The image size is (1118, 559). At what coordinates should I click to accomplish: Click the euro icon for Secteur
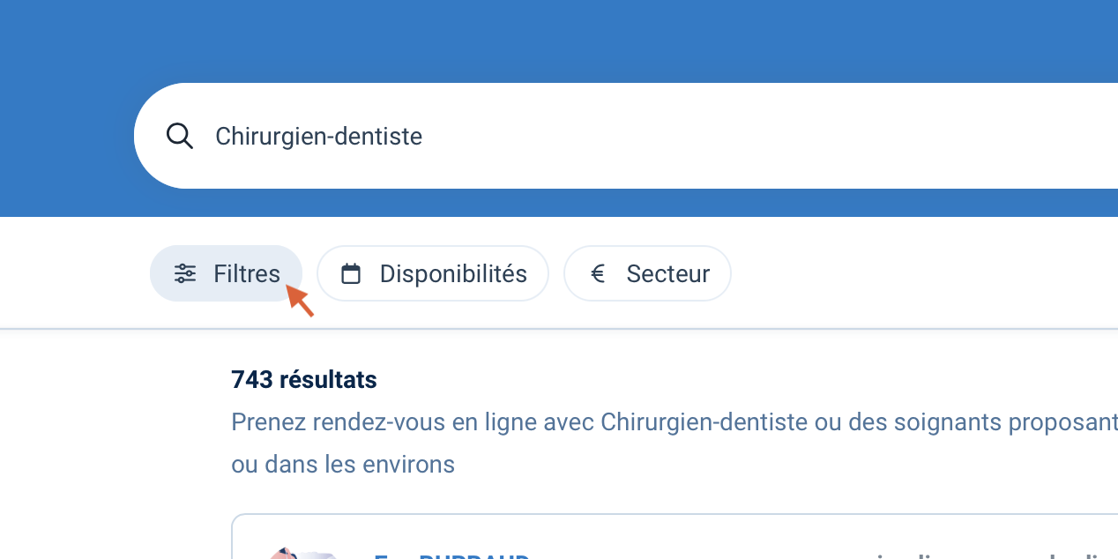point(598,273)
